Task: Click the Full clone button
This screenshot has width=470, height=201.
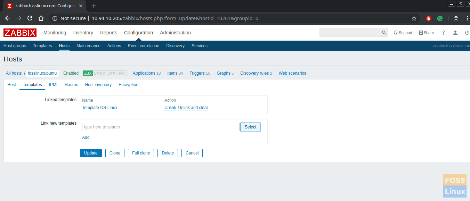Action: 141,153
